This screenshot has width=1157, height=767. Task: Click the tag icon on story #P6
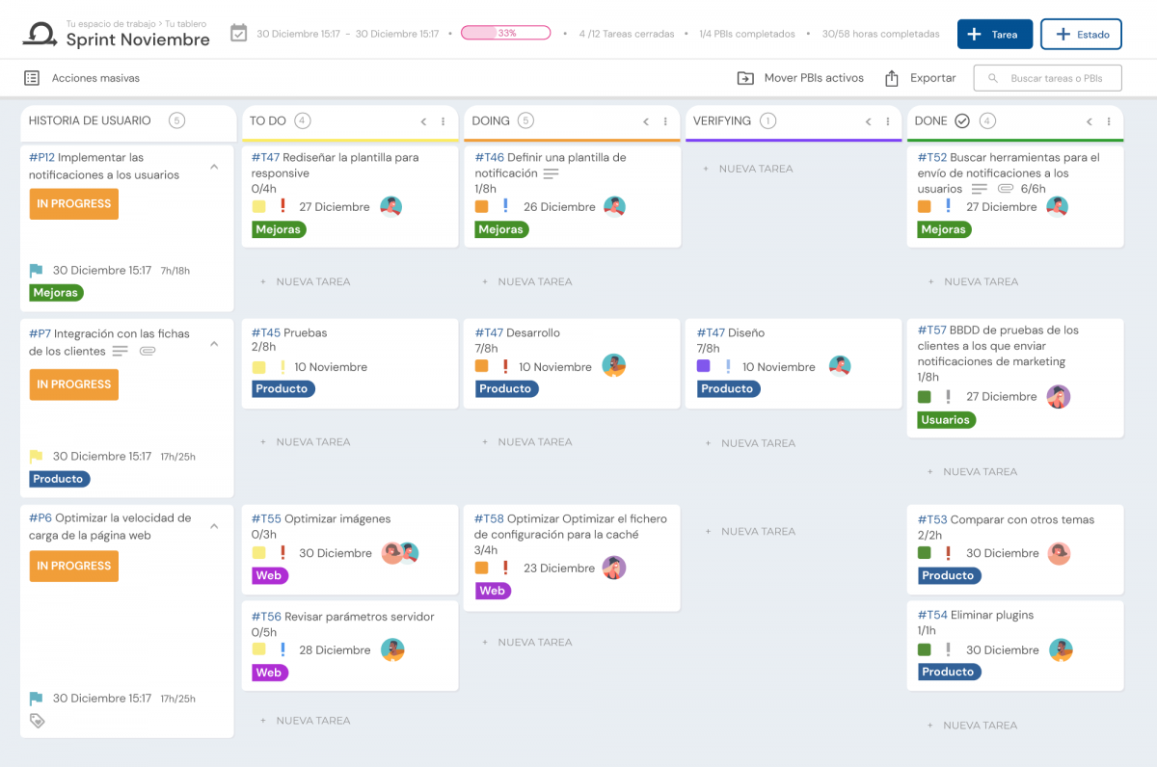(37, 720)
